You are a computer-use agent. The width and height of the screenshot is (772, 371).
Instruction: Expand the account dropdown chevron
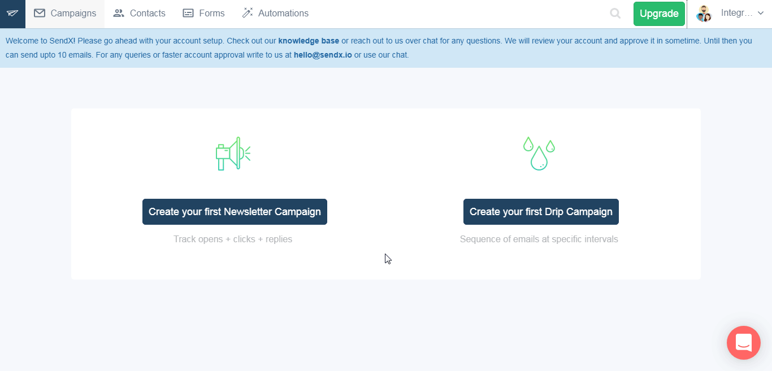coord(760,14)
